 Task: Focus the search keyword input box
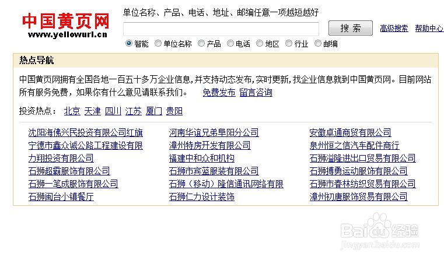coord(221,29)
